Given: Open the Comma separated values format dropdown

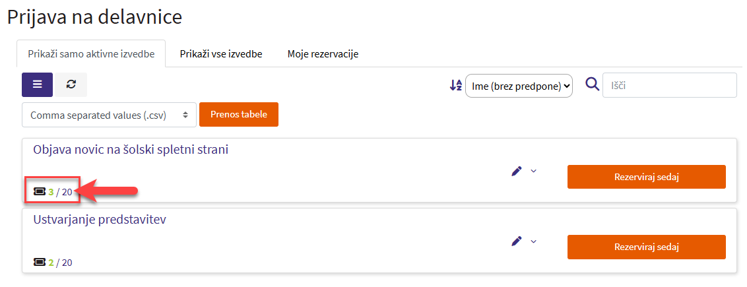Looking at the screenshot, I should [x=109, y=115].
